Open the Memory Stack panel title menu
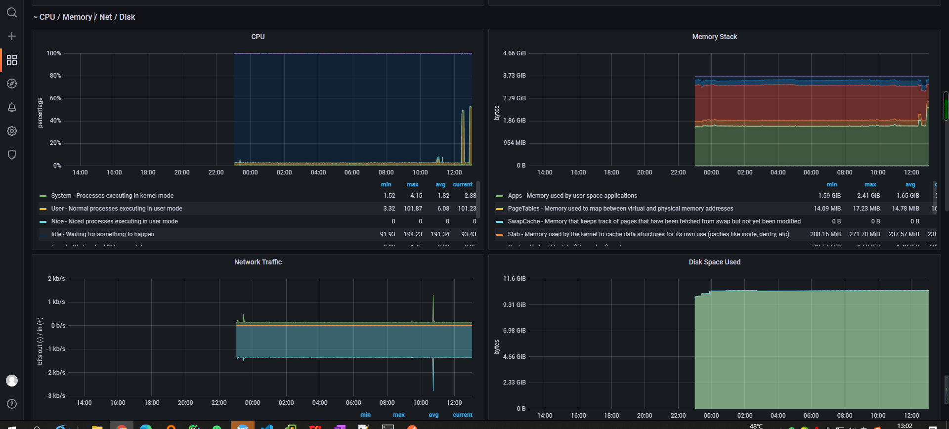The width and height of the screenshot is (949, 429). click(714, 37)
